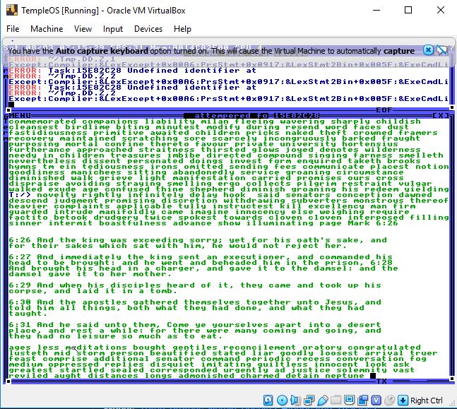The image size is (457, 409).
Task: Click the 'T:/>' command prompt
Action: [20, 195]
